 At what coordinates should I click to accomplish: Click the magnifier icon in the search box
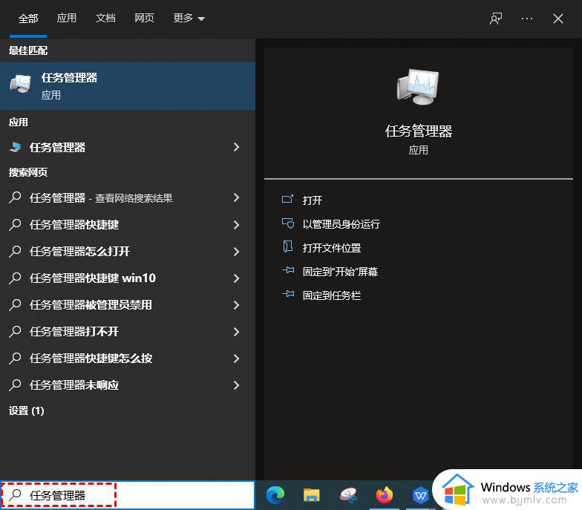click(15, 495)
